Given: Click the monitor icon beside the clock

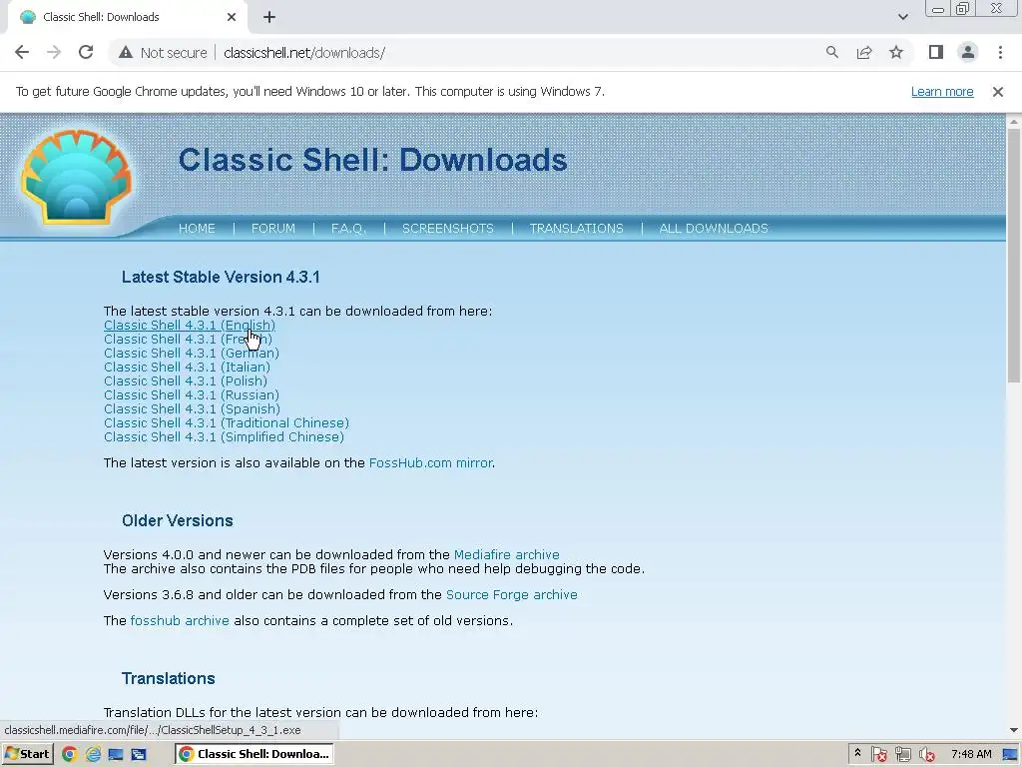Looking at the screenshot, I should 1009,754.
